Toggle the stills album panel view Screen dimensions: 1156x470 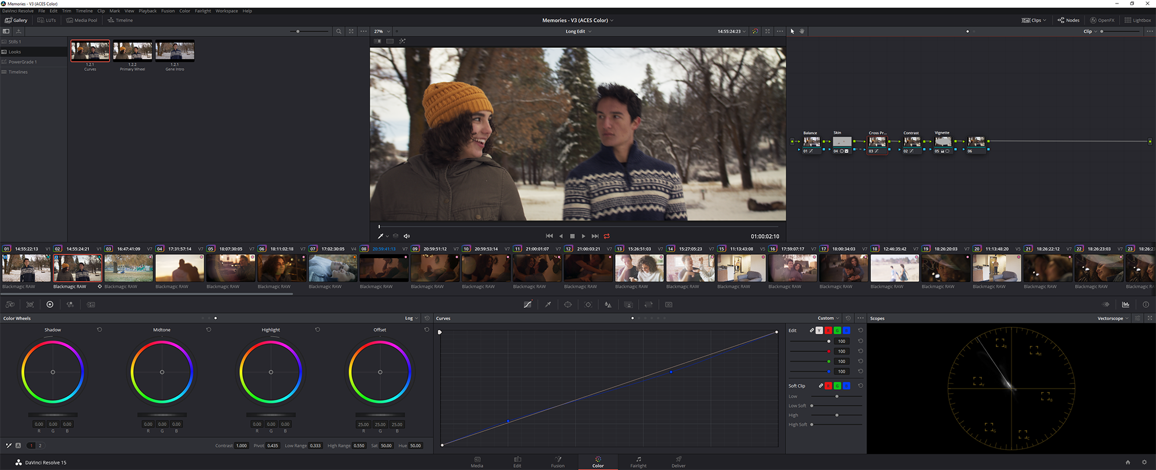(6, 31)
